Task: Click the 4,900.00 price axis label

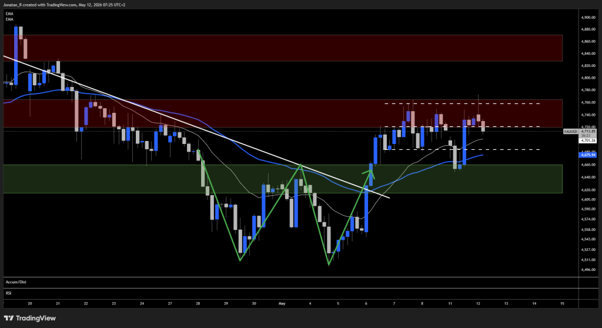Action: click(588, 18)
